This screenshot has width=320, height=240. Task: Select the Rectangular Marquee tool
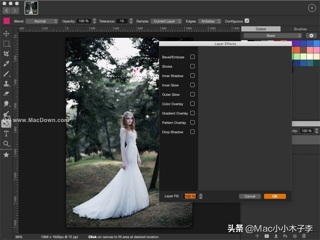click(x=6, y=44)
